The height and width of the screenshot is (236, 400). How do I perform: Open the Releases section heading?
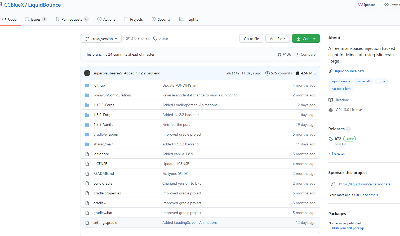tap(336, 129)
